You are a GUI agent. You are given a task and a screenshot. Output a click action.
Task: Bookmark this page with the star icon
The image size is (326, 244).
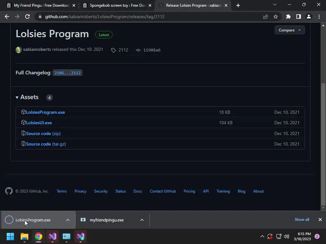pyautogui.click(x=276, y=17)
